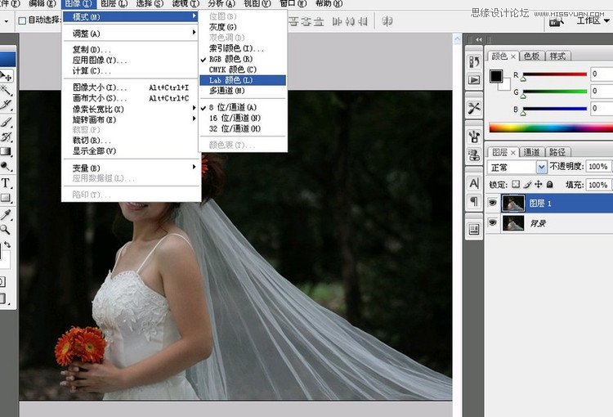Image resolution: width=613 pixels, height=417 pixels.
Task: Open the 工作区 workspace dropdown
Action: pos(593,20)
